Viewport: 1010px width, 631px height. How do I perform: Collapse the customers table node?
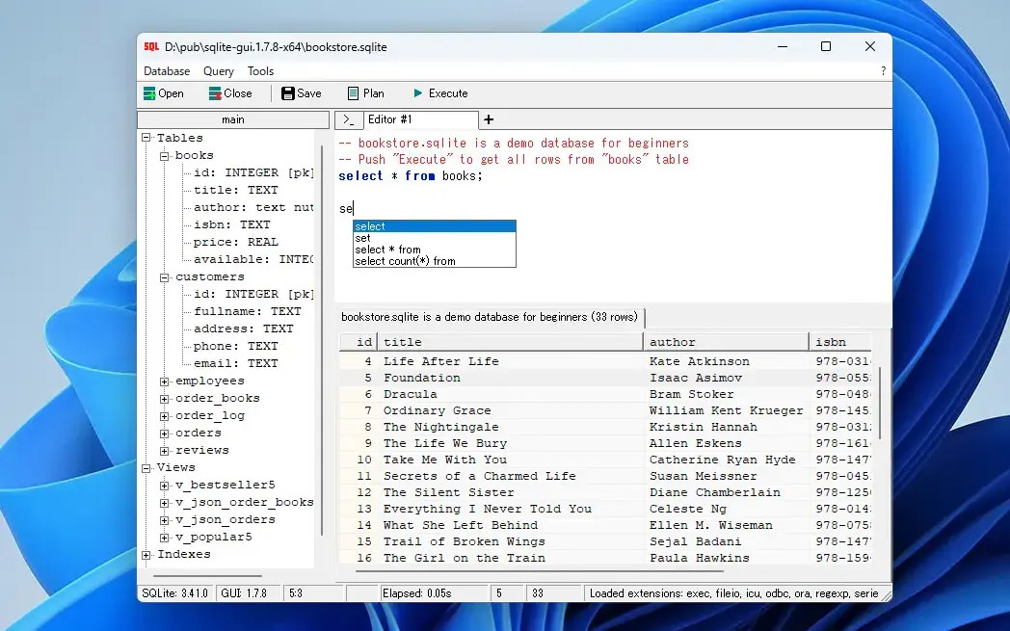click(x=162, y=276)
